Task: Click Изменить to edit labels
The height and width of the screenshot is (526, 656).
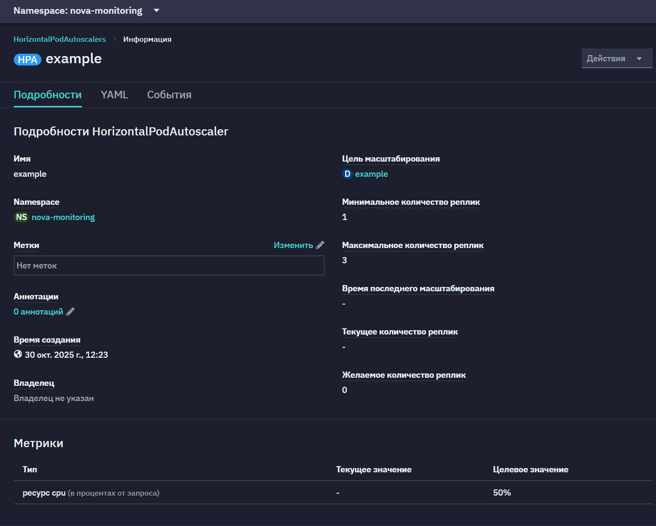Action: 294,245
